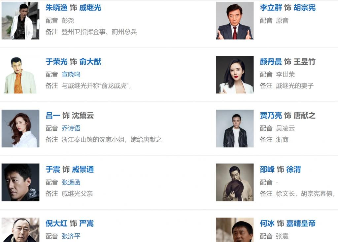Click the 戚景通 character link
Screen dimensions: 338x242
click(x=83, y=170)
